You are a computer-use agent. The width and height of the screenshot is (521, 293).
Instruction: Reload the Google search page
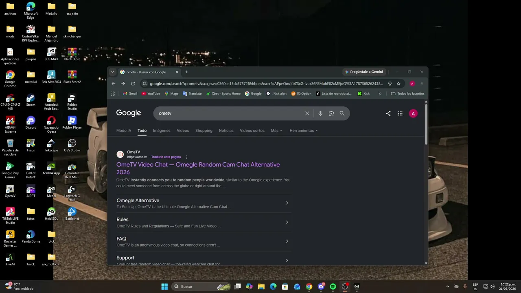133,83
